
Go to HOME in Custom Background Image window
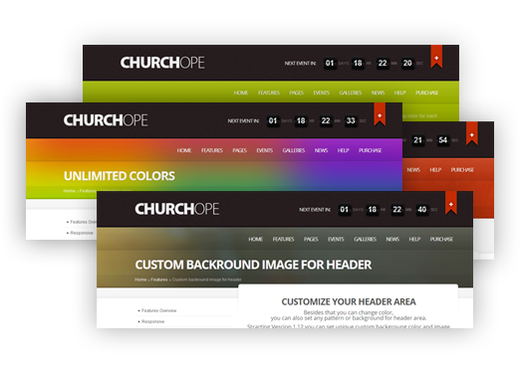point(255,240)
